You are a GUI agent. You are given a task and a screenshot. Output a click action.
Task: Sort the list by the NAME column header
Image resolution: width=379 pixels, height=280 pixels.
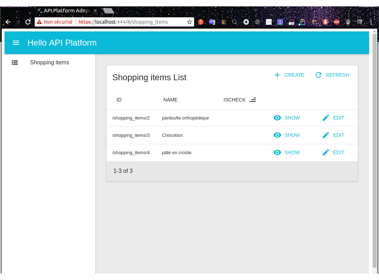(x=170, y=100)
